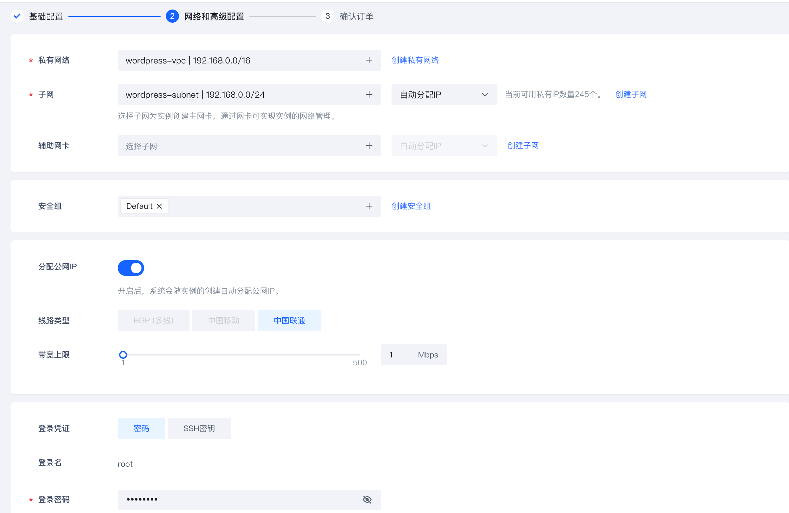The image size is (789, 513).
Task: Open the 创建安全组 link
Action: (411, 206)
